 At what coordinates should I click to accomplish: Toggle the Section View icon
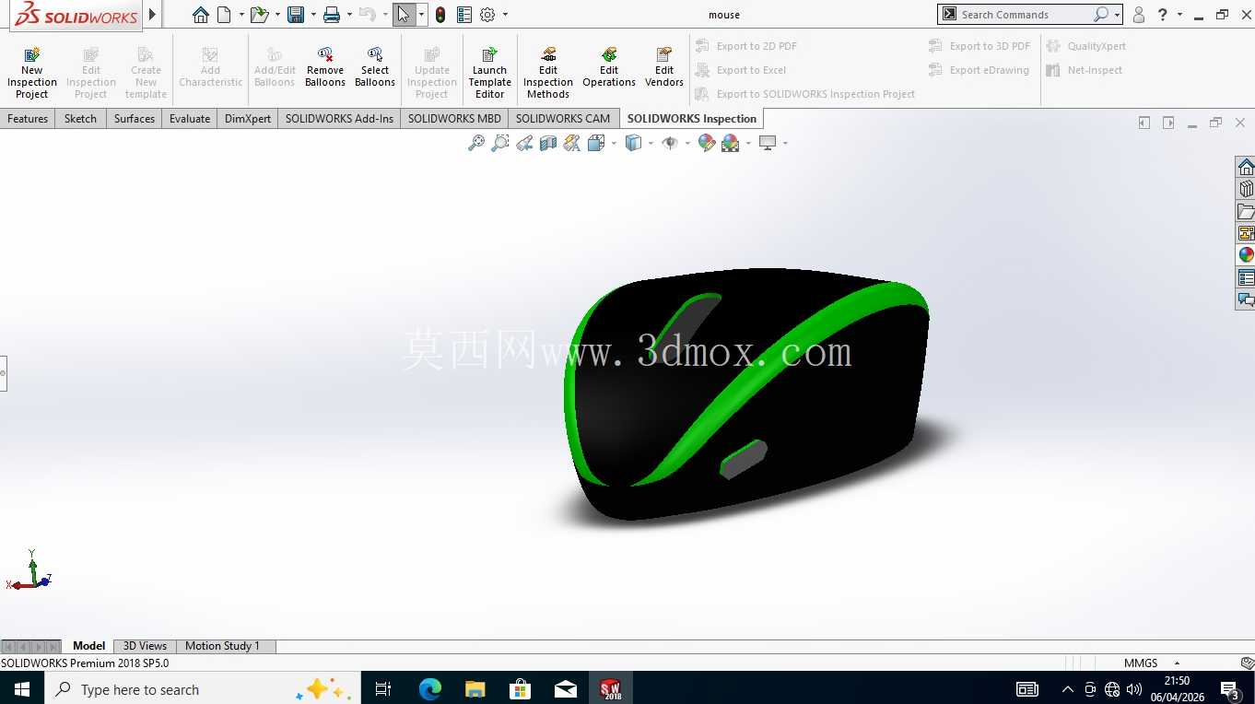(x=548, y=143)
